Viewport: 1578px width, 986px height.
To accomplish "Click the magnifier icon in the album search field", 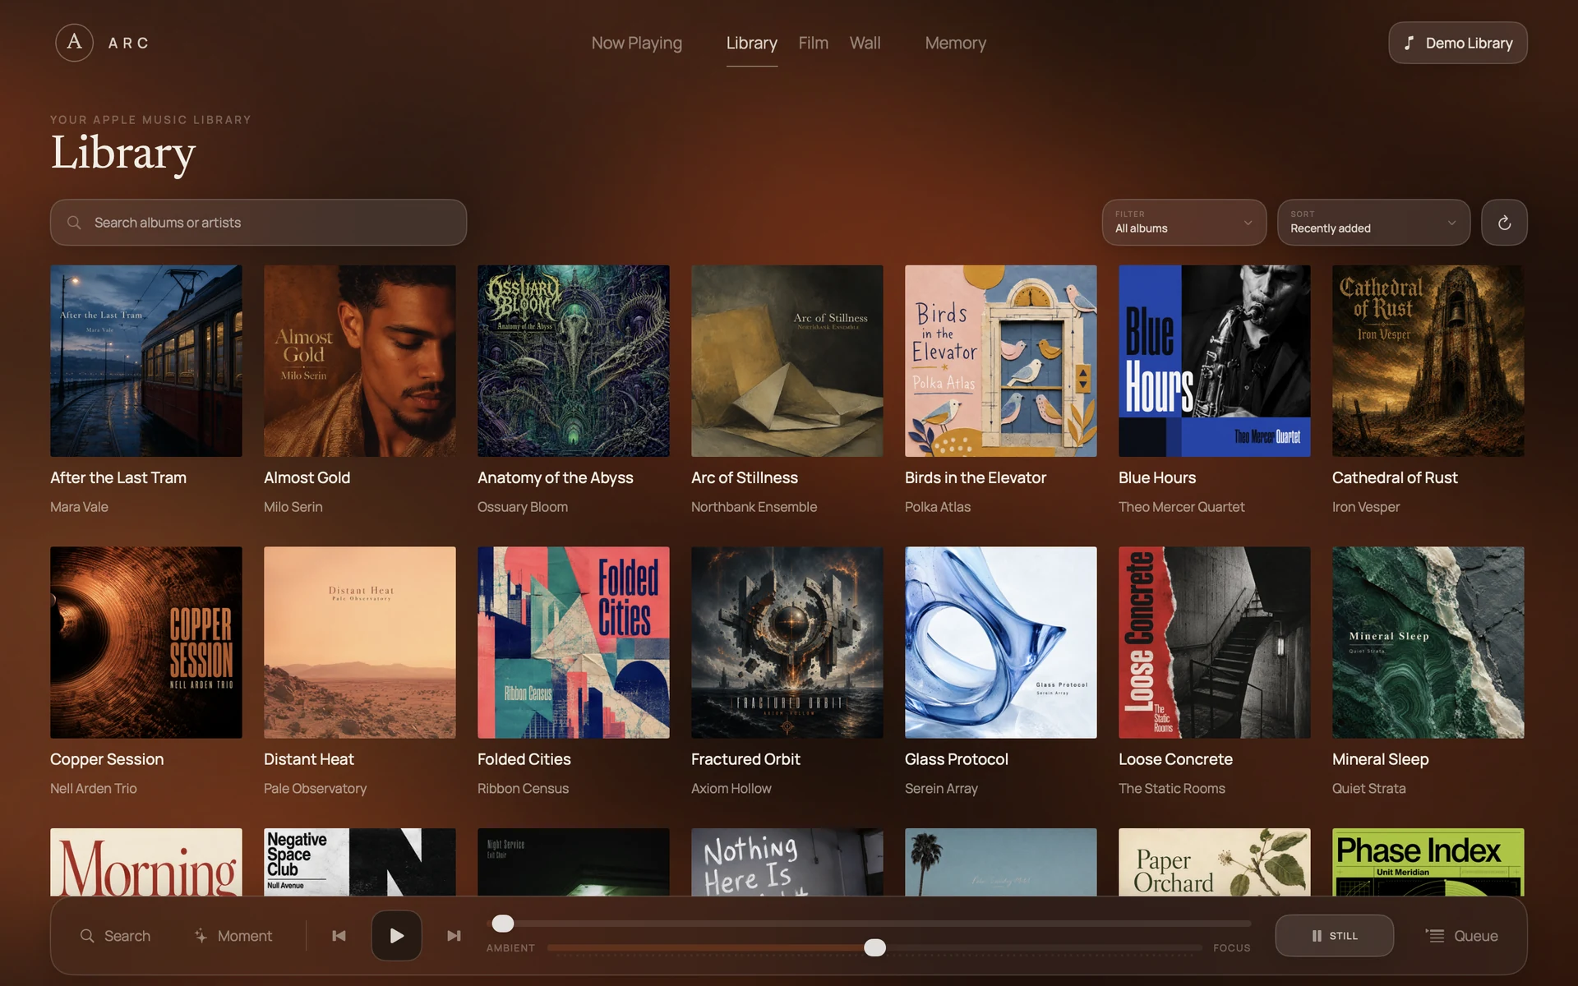I will point(74,223).
